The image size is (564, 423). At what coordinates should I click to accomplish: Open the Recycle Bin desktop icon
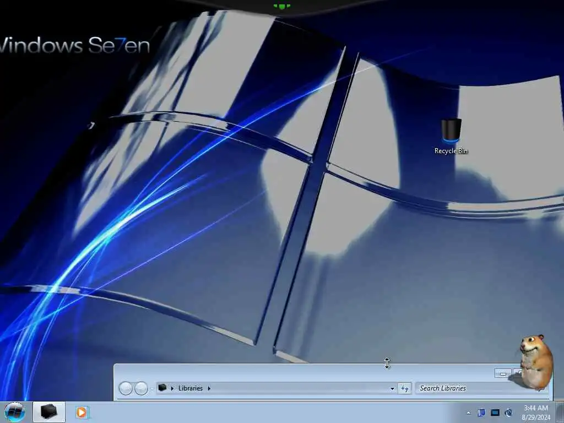pos(451,137)
